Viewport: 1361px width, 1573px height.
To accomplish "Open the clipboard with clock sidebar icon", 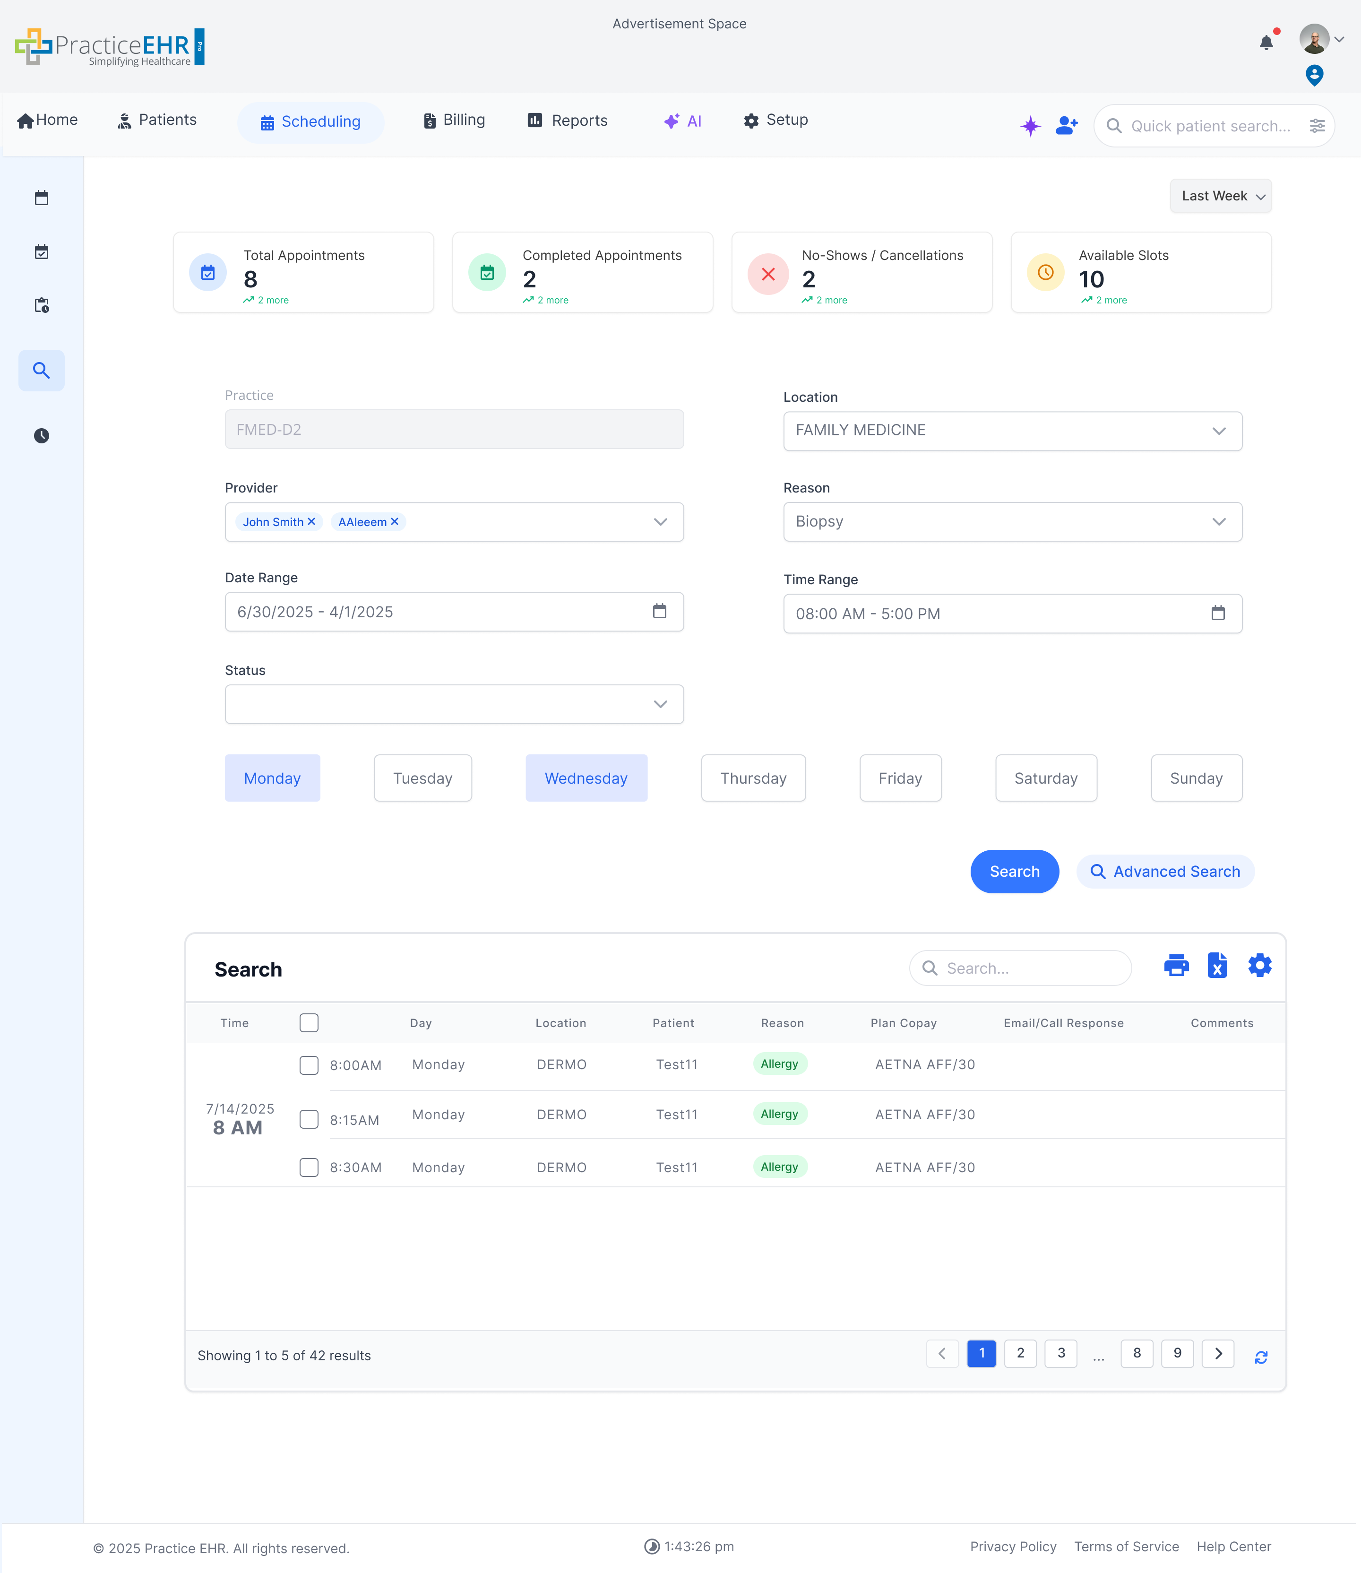I will pos(42,305).
